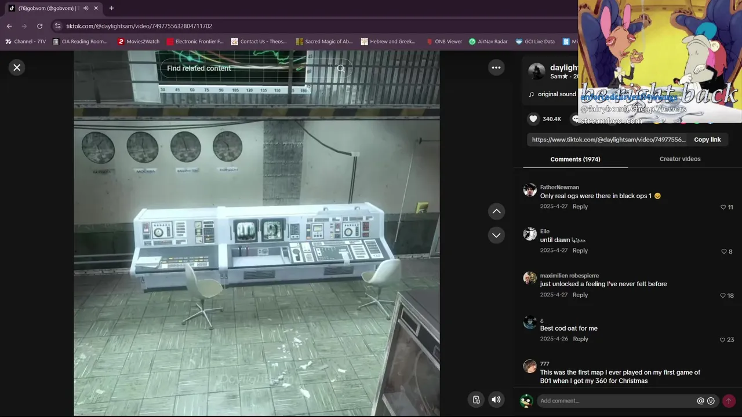Open the ONB Viewer bookmark

click(444, 42)
